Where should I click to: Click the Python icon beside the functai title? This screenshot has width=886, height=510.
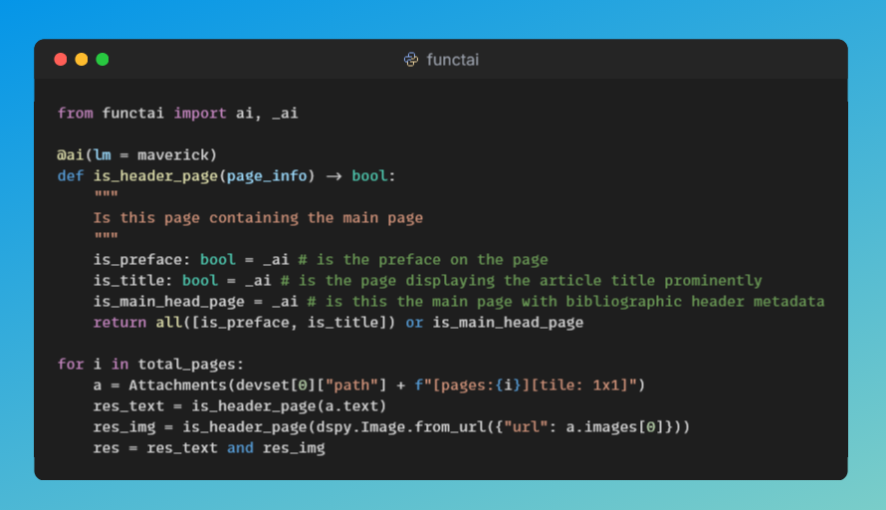pyautogui.click(x=411, y=60)
